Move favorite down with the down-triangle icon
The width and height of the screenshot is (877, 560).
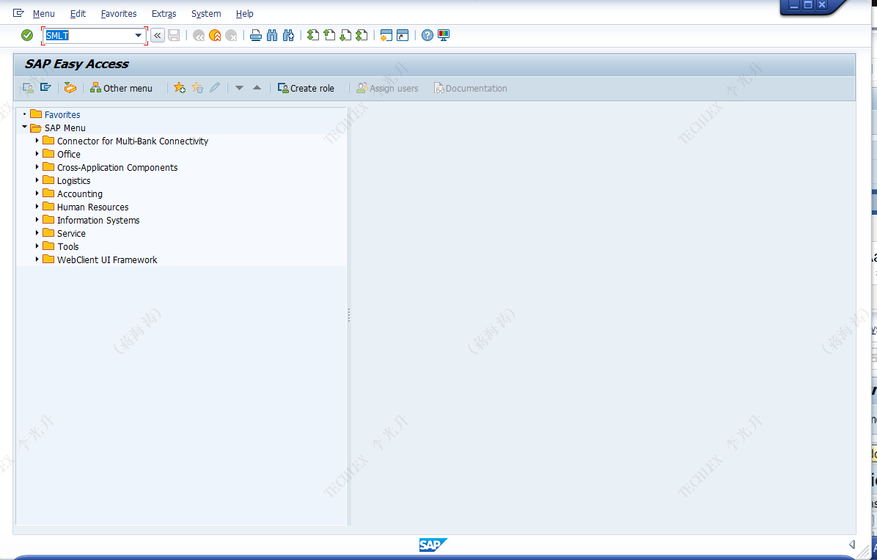239,88
